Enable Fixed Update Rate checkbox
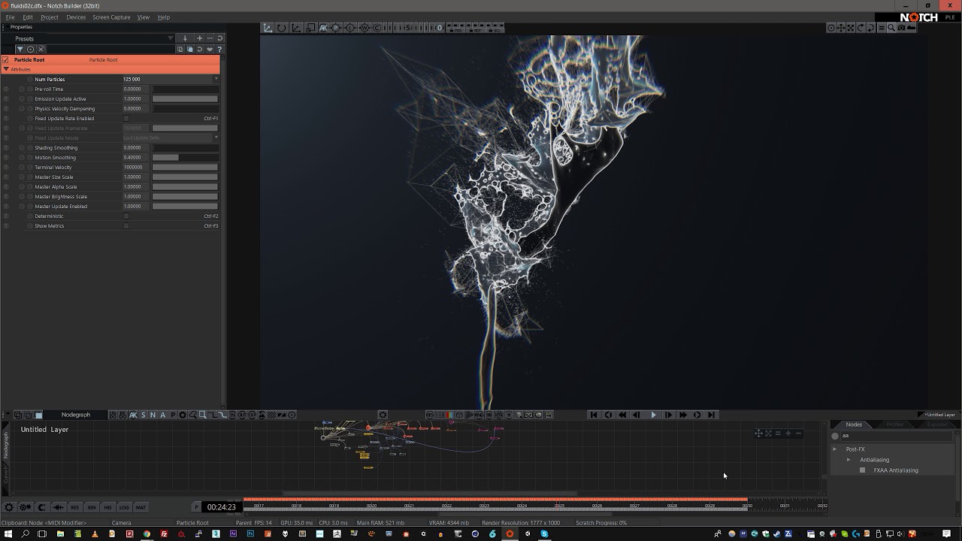This screenshot has height=541, width=962. [126, 118]
